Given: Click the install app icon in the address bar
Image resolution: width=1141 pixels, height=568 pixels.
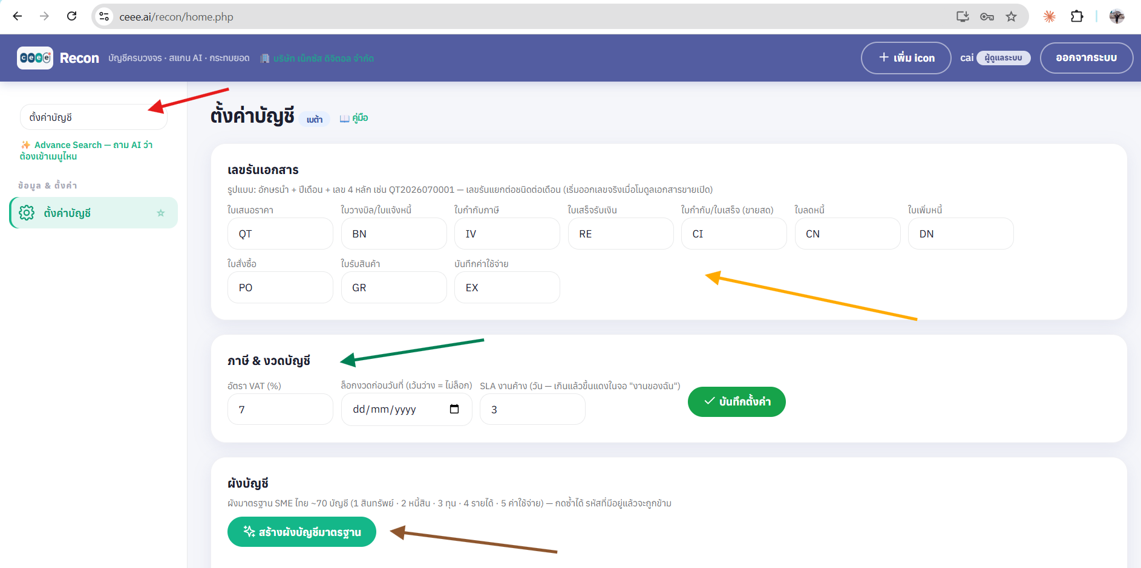Looking at the screenshot, I should tap(963, 16).
